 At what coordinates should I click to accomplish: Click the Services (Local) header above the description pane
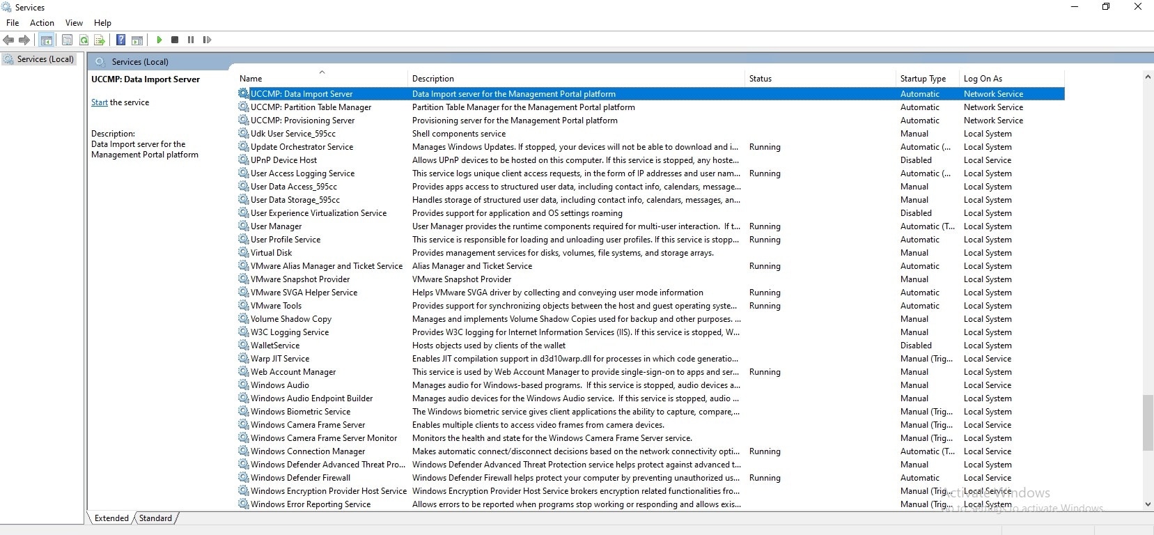click(140, 62)
